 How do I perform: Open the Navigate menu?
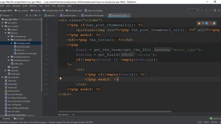click(17, 6)
